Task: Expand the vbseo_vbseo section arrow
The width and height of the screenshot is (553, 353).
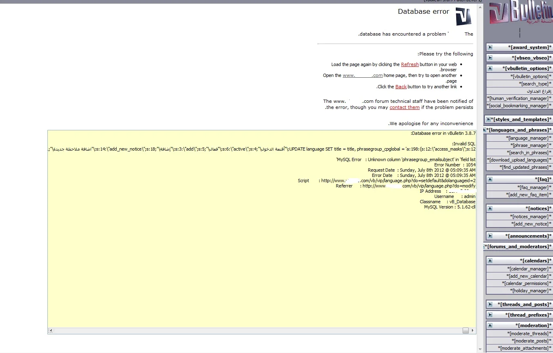Action: click(x=490, y=58)
